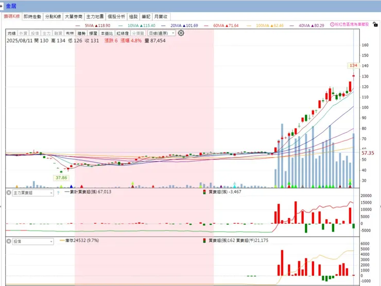Image resolution: width=381 pixels, height=286 pixels.
Task: Toggle the 紅綠燈 button
Action: click(123, 33)
